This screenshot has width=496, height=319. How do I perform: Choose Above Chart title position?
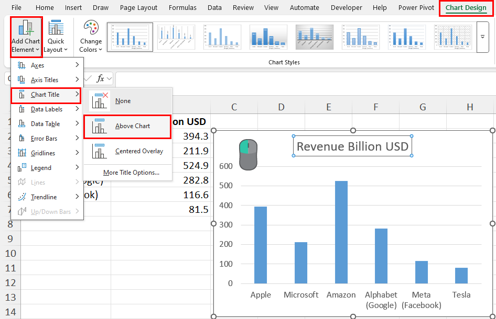pos(128,126)
